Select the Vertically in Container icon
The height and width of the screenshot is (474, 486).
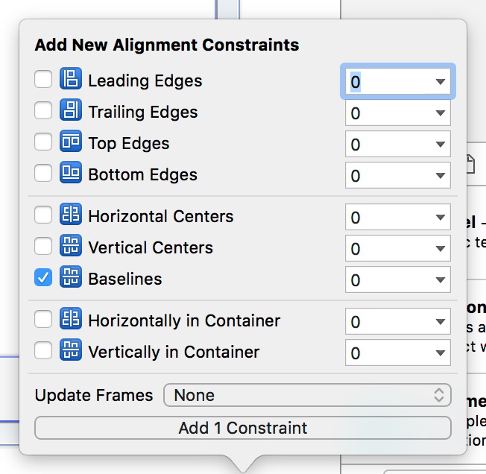[x=70, y=351]
